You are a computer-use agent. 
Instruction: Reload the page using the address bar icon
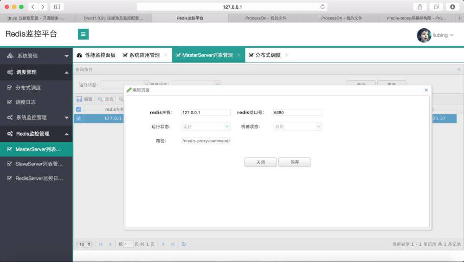322,7
